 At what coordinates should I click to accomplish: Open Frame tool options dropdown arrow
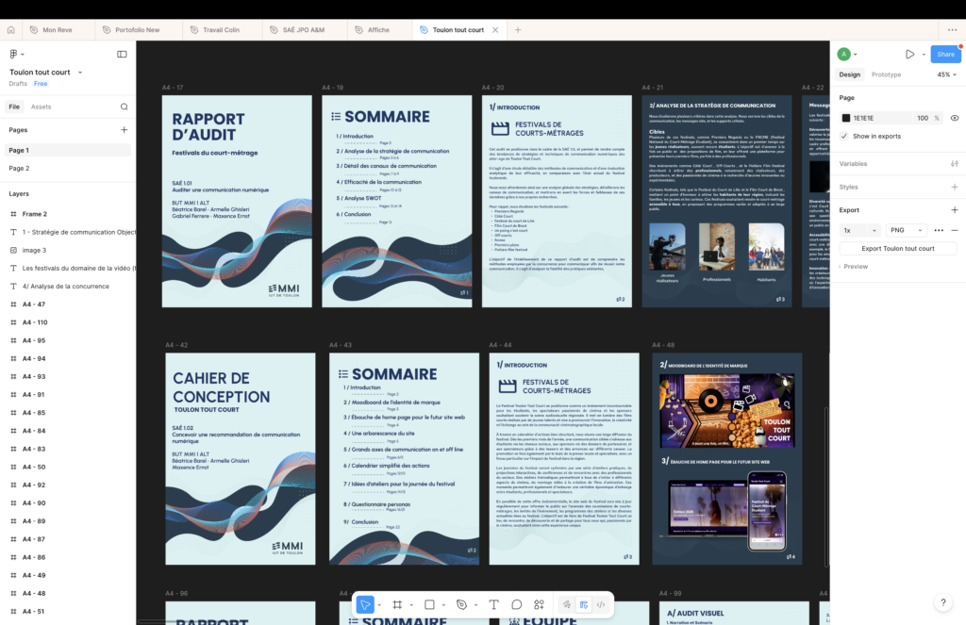tap(411, 605)
